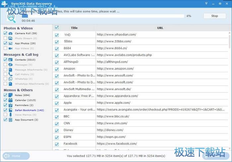232x162 pixels.
Task: Click the Messages speech bubble icon
Action: 11,65
